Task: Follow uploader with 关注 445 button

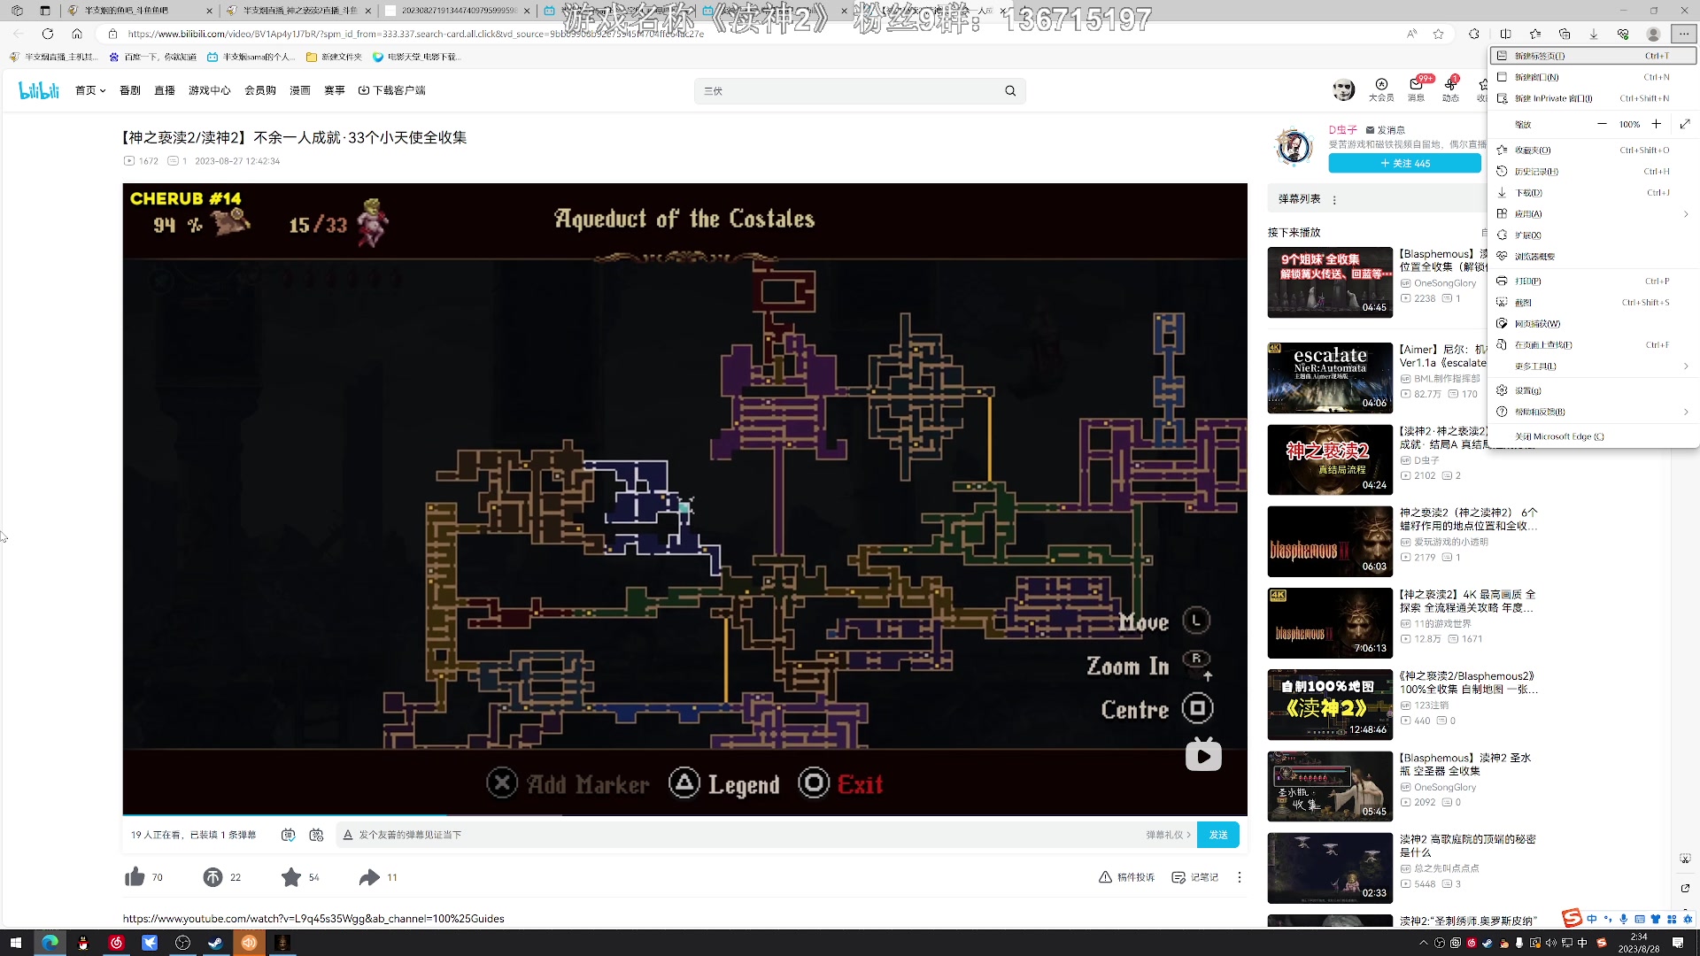Action: (1404, 163)
